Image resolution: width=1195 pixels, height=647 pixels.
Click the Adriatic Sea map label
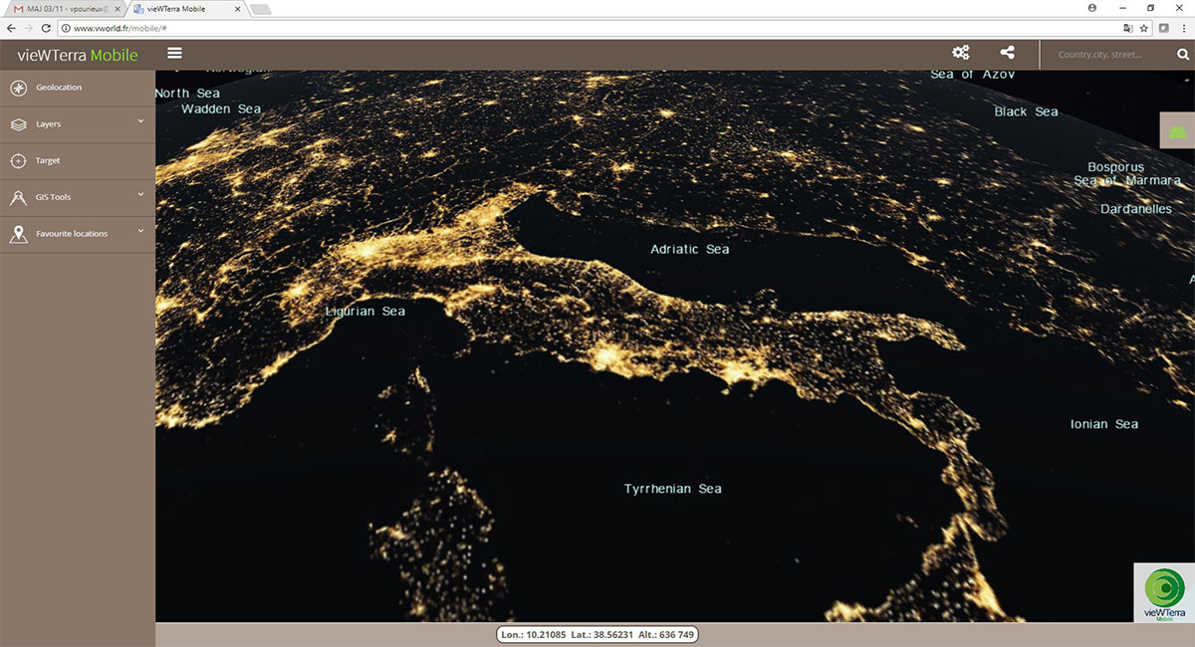pyautogui.click(x=690, y=249)
